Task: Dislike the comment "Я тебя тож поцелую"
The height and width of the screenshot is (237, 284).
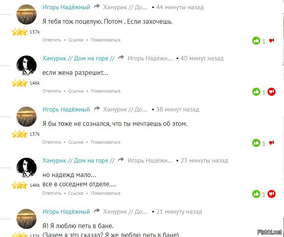Action: pyautogui.click(x=271, y=41)
